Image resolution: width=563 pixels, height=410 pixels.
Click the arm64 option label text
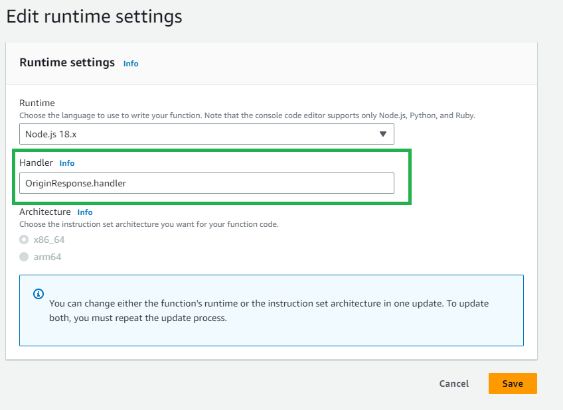(47, 257)
